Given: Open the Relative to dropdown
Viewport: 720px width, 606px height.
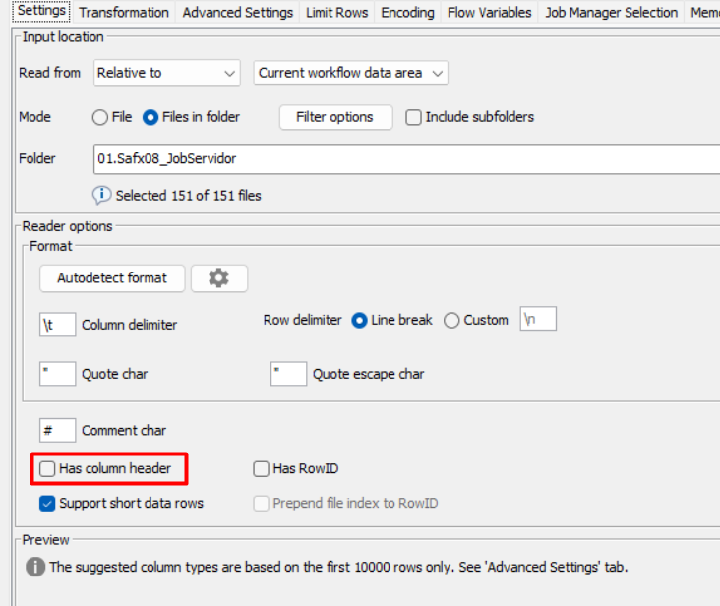Looking at the screenshot, I should [167, 73].
